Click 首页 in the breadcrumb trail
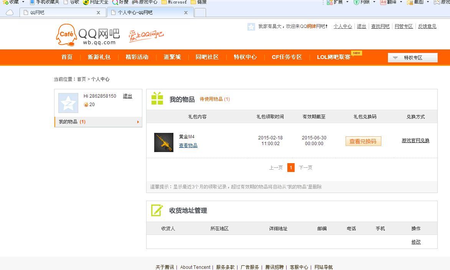Screen dimensions: 450x270 point(81,79)
